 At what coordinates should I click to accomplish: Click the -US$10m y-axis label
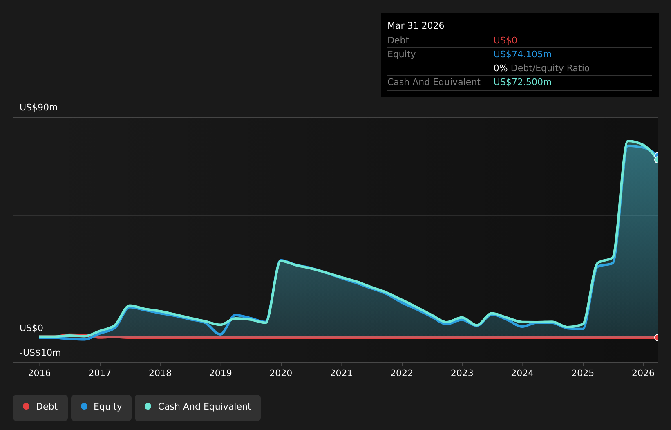click(40, 353)
